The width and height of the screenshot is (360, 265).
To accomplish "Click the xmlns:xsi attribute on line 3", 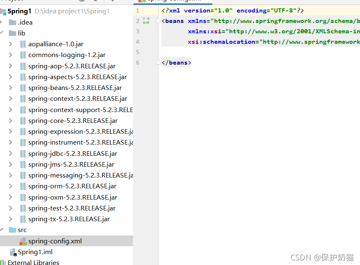I will tap(204, 31).
